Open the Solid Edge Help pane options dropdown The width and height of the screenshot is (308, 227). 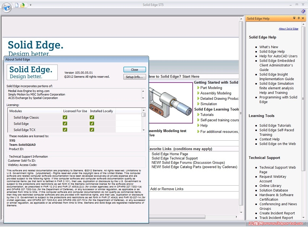pyautogui.click(x=294, y=18)
